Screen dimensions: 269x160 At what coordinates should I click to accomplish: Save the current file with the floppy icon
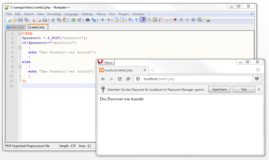click(20, 20)
